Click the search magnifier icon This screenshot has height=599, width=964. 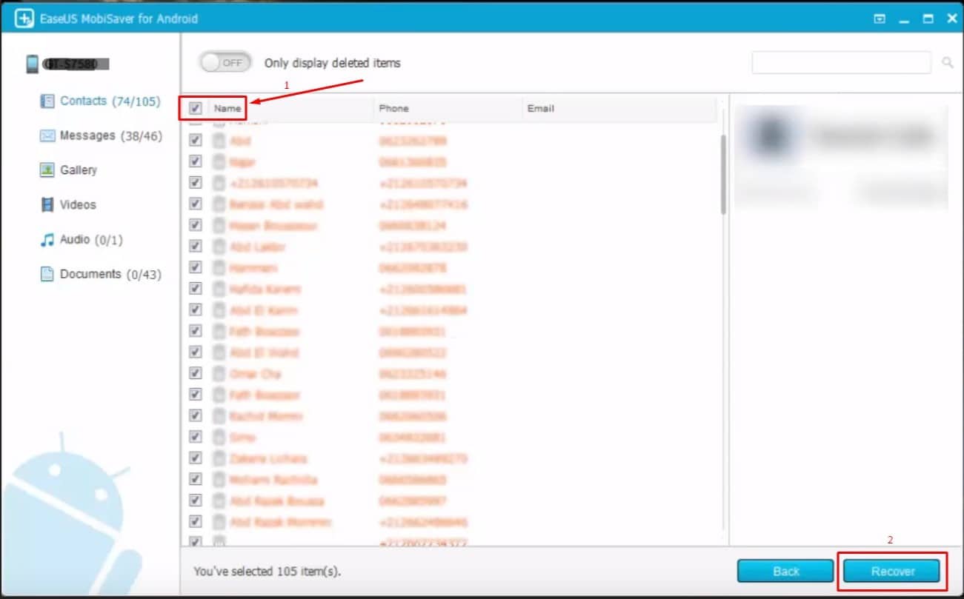pyautogui.click(x=947, y=63)
